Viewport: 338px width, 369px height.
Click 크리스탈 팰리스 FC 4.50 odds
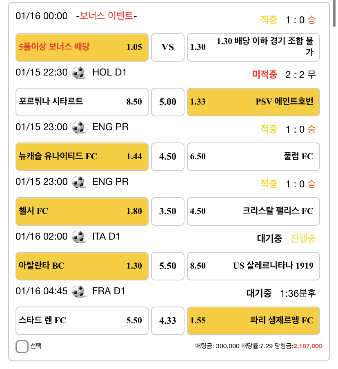pyautogui.click(x=253, y=211)
